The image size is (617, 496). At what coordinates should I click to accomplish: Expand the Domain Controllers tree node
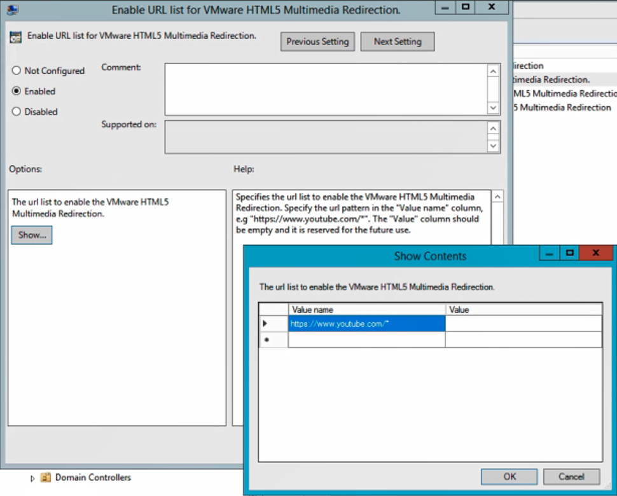[x=33, y=478]
